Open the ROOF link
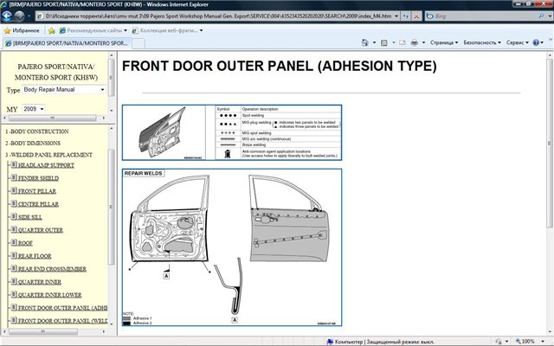The height and width of the screenshot is (346, 554). pos(25,243)
